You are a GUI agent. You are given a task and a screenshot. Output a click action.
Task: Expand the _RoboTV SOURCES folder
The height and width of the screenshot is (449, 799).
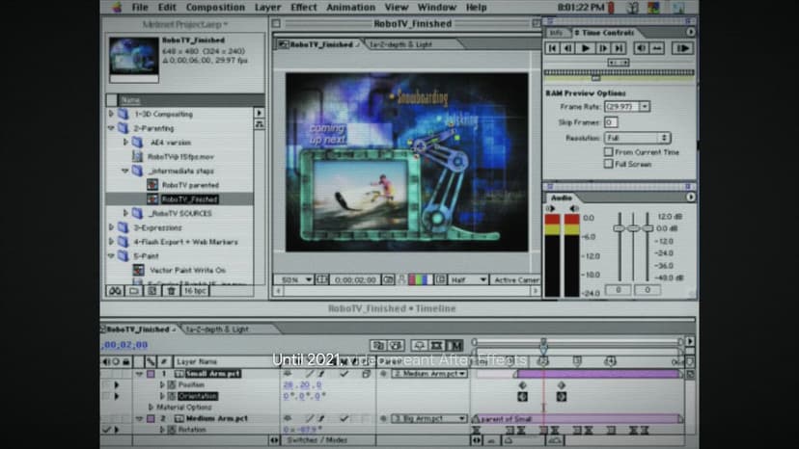pos(125,213)
